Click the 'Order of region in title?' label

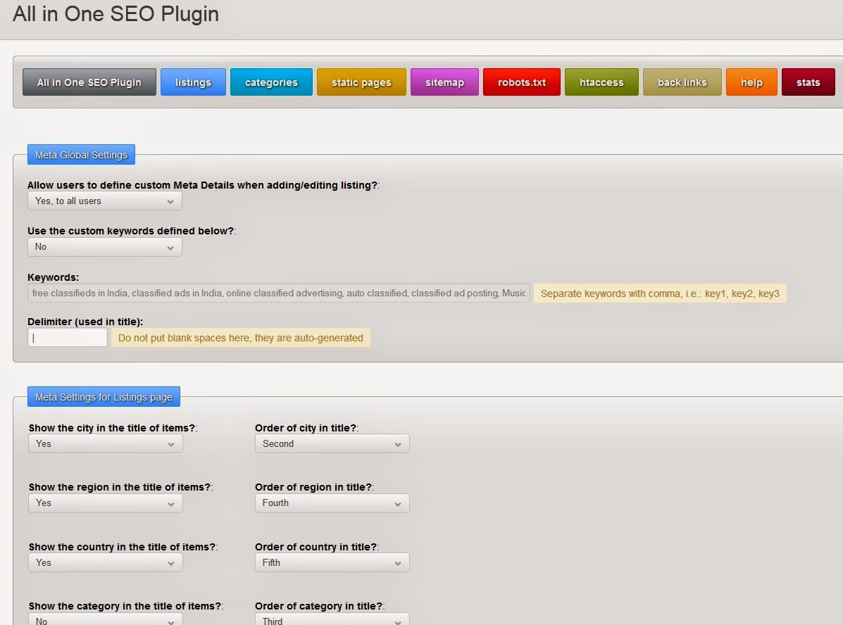[x=315, y=488]
